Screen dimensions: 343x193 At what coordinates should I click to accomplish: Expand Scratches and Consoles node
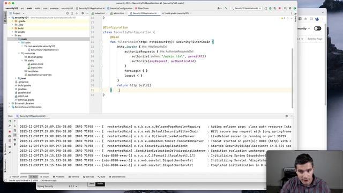[9, 107]
